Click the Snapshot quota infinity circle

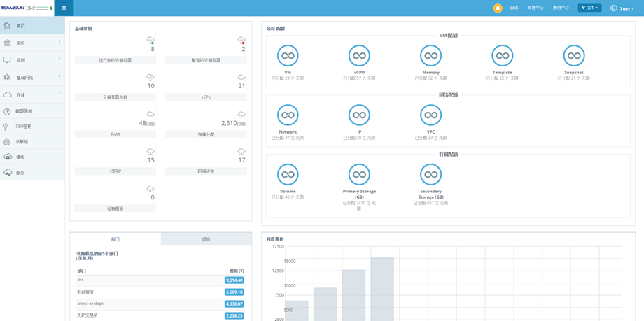(574, 55)
